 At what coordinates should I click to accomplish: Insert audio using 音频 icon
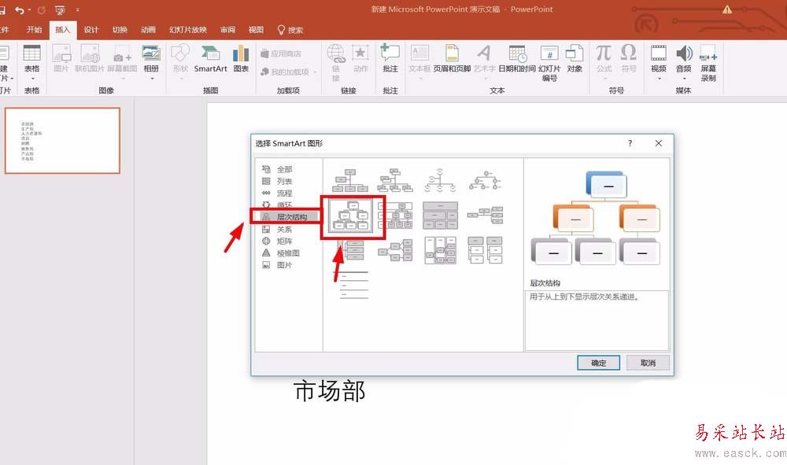click(x=684, y=58)
